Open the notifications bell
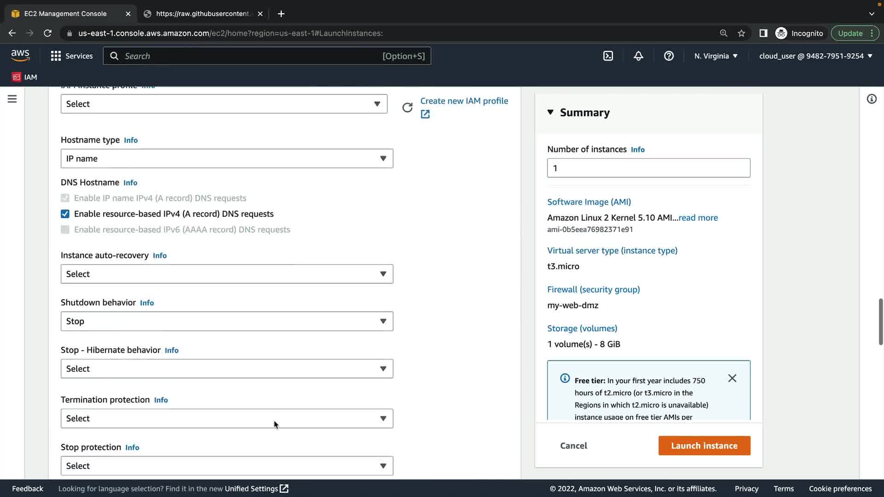This screenshot has height=497, width=884. pyautogui.click(x=638, y=56)
